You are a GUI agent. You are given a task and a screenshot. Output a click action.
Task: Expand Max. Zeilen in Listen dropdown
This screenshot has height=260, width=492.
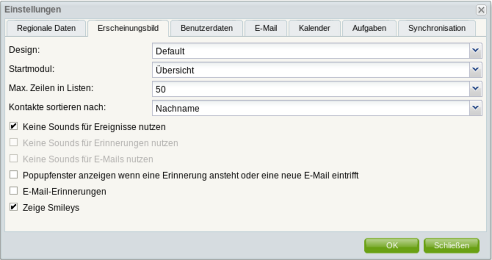(x=476, y=89)
